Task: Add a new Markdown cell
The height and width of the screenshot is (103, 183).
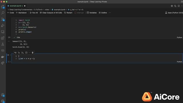Action: coord(21,13)
